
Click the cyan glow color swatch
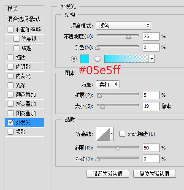pyautogui.click(x=84, y=59)
